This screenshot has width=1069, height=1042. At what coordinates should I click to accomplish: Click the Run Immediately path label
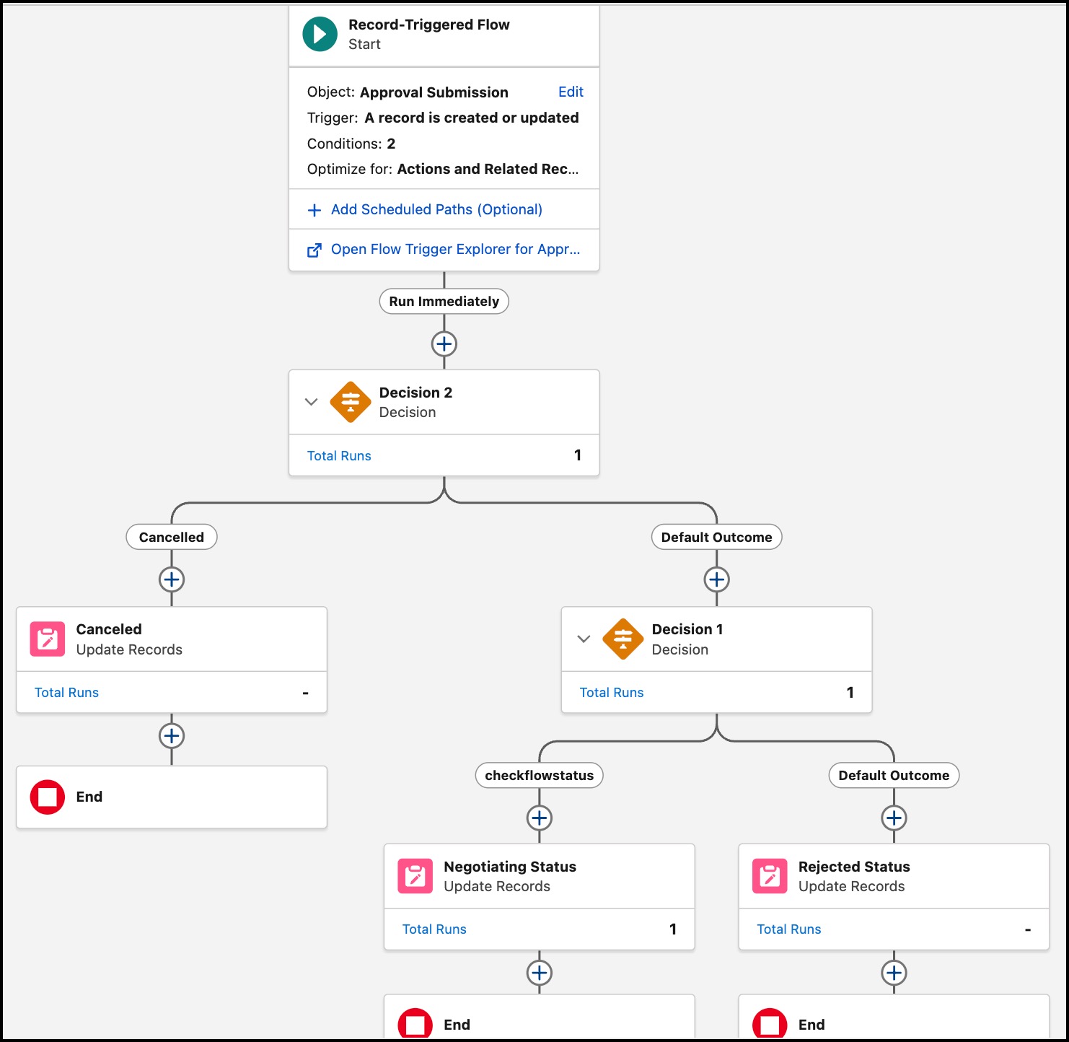[x=444, y=301]
